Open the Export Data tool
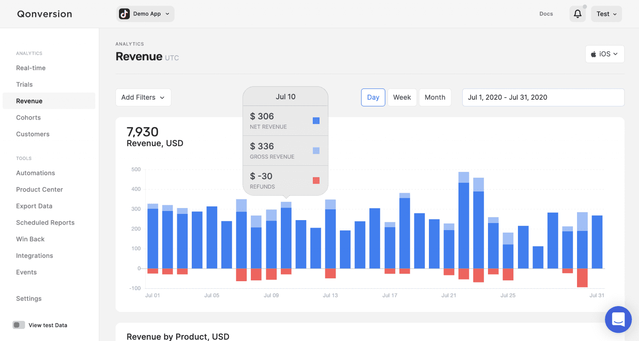Viewport: 639px width, 341px height. [34, 206]
